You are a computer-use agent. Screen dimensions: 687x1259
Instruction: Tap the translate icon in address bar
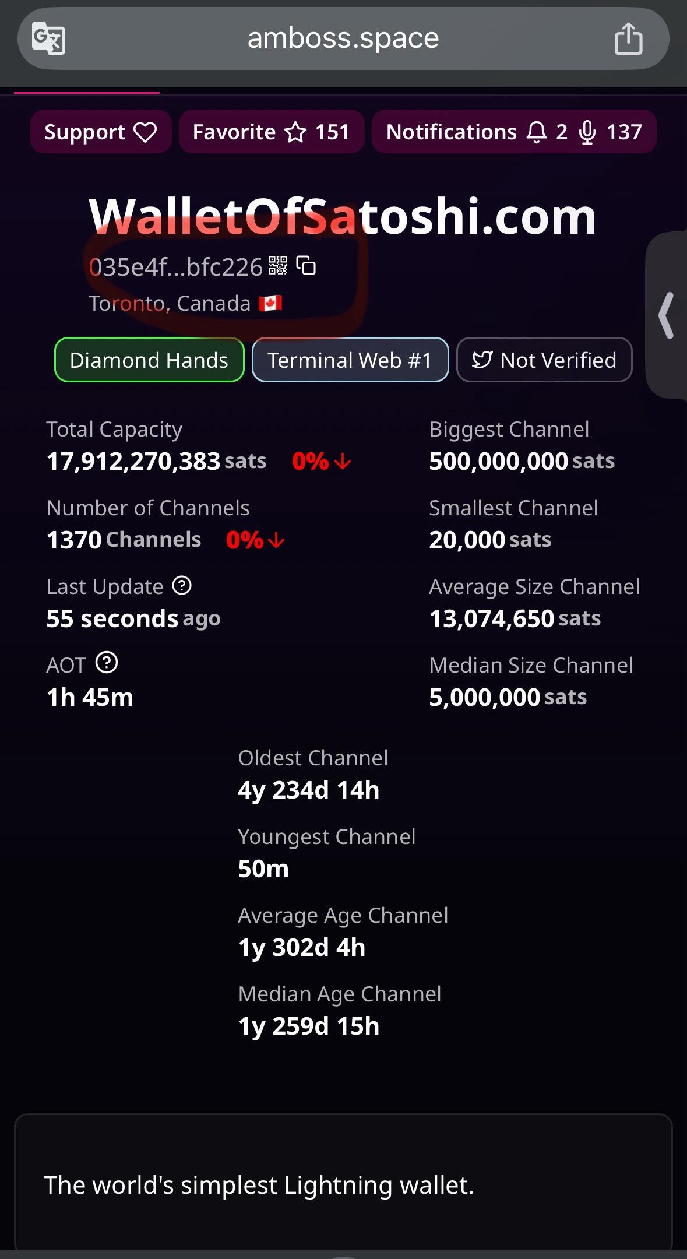point(48,38)
